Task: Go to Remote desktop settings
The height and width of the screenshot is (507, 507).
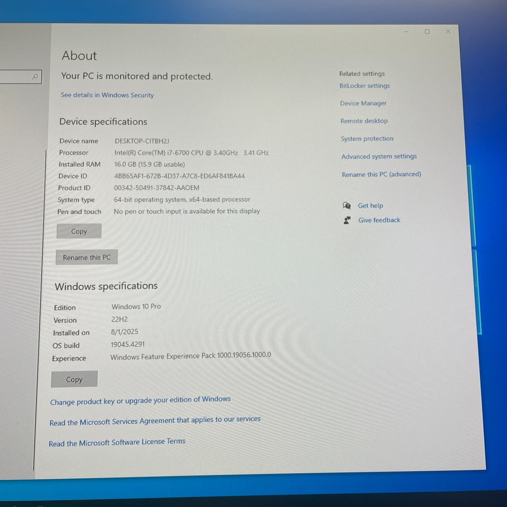Action: [x=364, y=121]
